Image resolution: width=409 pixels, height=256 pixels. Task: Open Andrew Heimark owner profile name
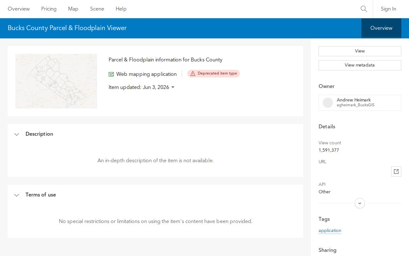pyautogui.click(x=354, y=100)
